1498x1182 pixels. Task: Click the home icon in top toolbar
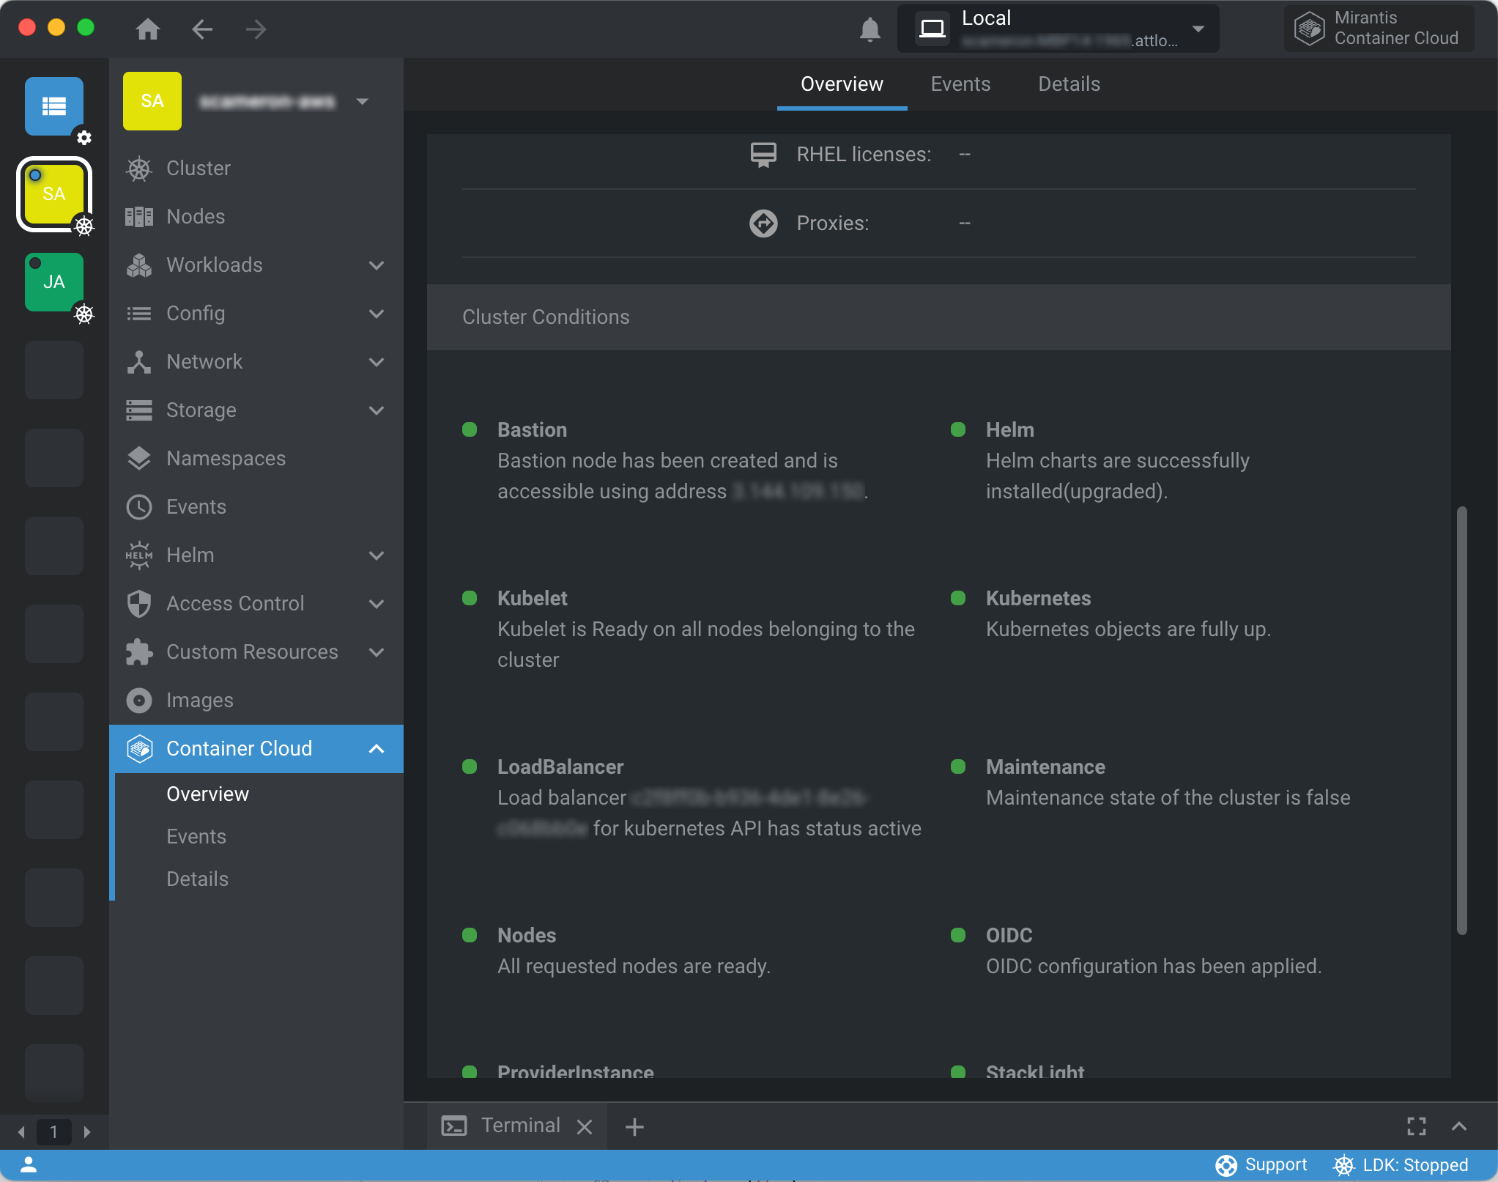coord(147,29)
